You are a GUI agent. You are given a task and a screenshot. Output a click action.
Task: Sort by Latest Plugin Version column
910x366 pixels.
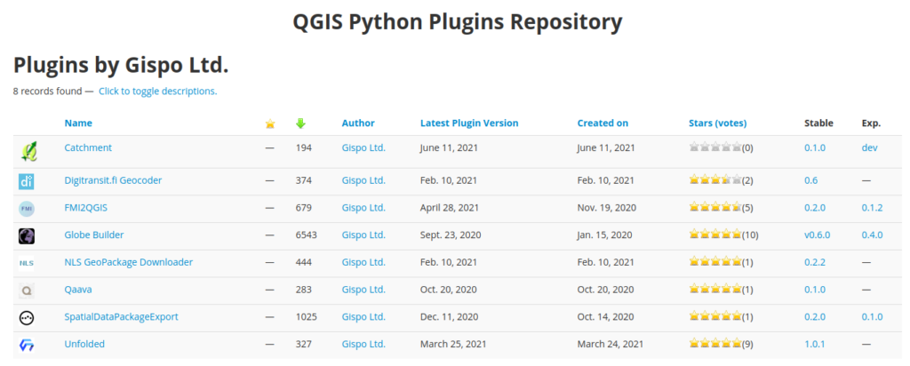click(469, 123)
